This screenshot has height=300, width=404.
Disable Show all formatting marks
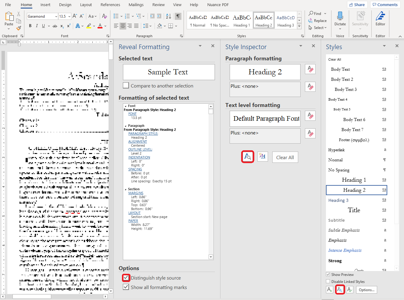pyautogui.click(x=126, y=287)
